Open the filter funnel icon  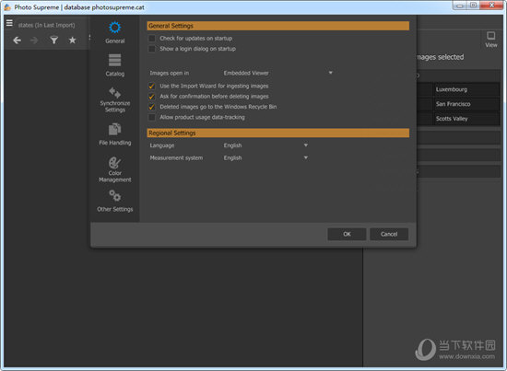tap(54, 40)
